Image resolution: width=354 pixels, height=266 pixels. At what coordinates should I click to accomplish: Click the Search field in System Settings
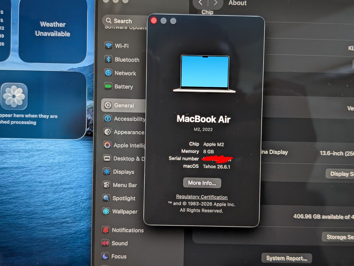(125, 21)
